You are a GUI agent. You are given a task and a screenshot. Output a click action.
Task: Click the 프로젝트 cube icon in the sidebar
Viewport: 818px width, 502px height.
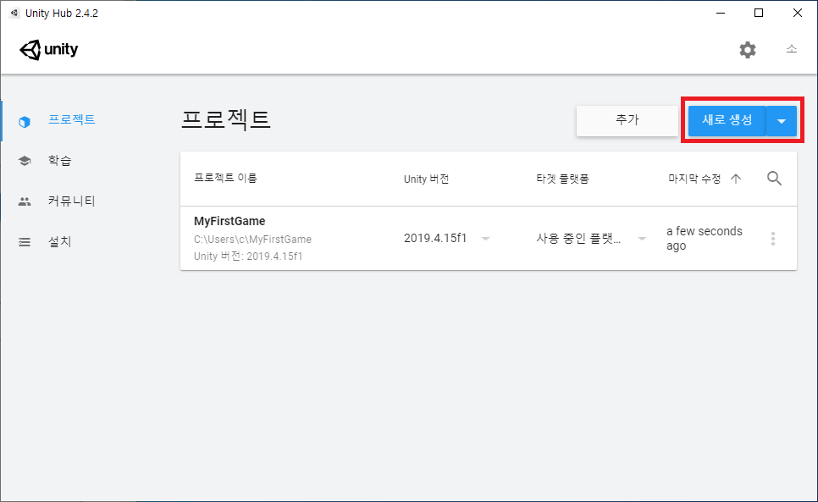[24, 122]
